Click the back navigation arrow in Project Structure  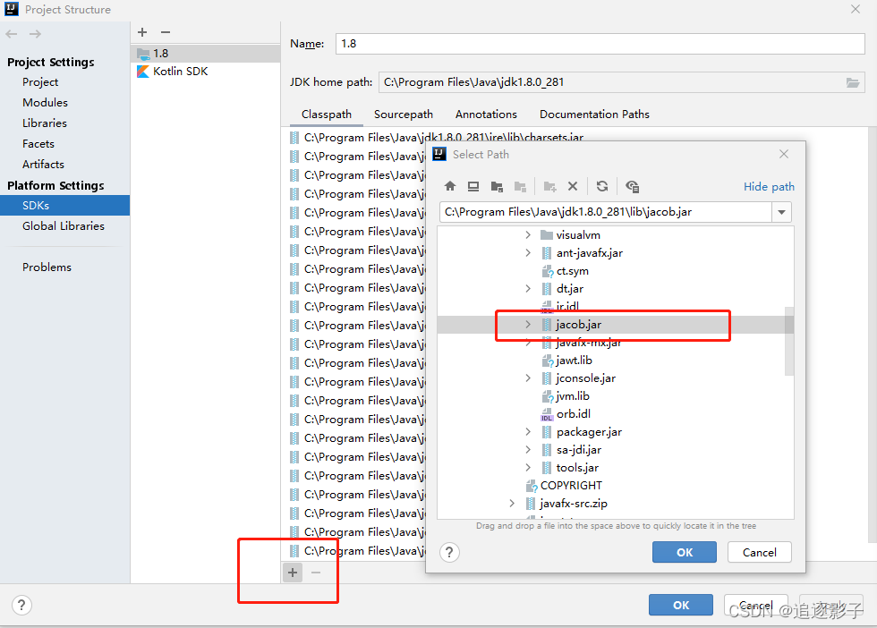point(11,34)
